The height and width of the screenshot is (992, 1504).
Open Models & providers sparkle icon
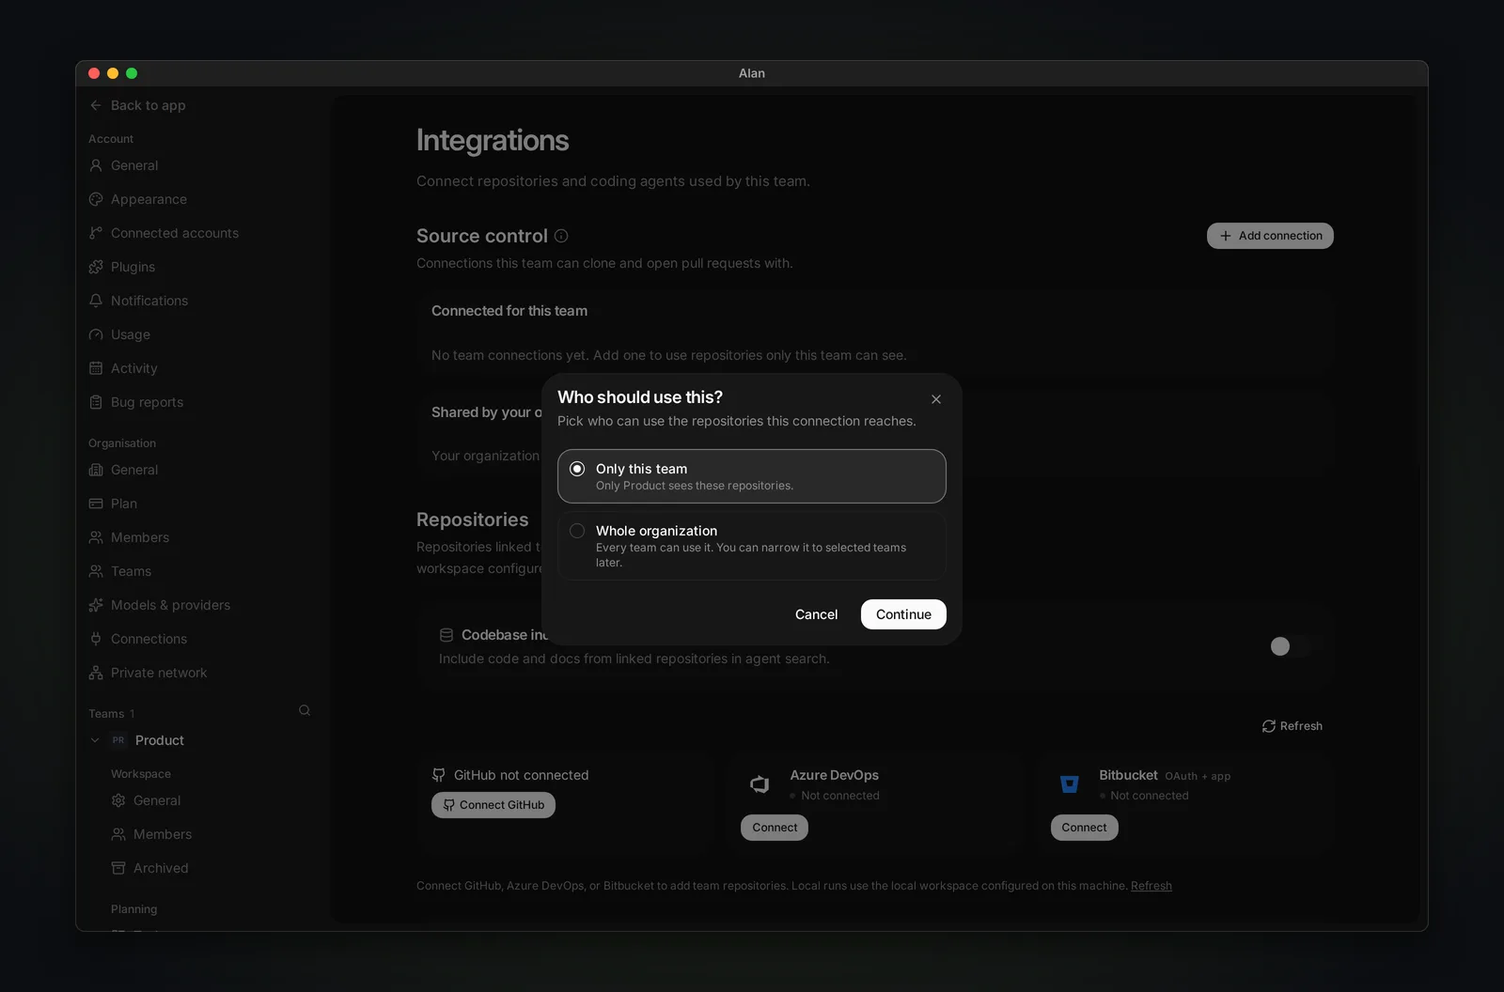click(96, 605)
